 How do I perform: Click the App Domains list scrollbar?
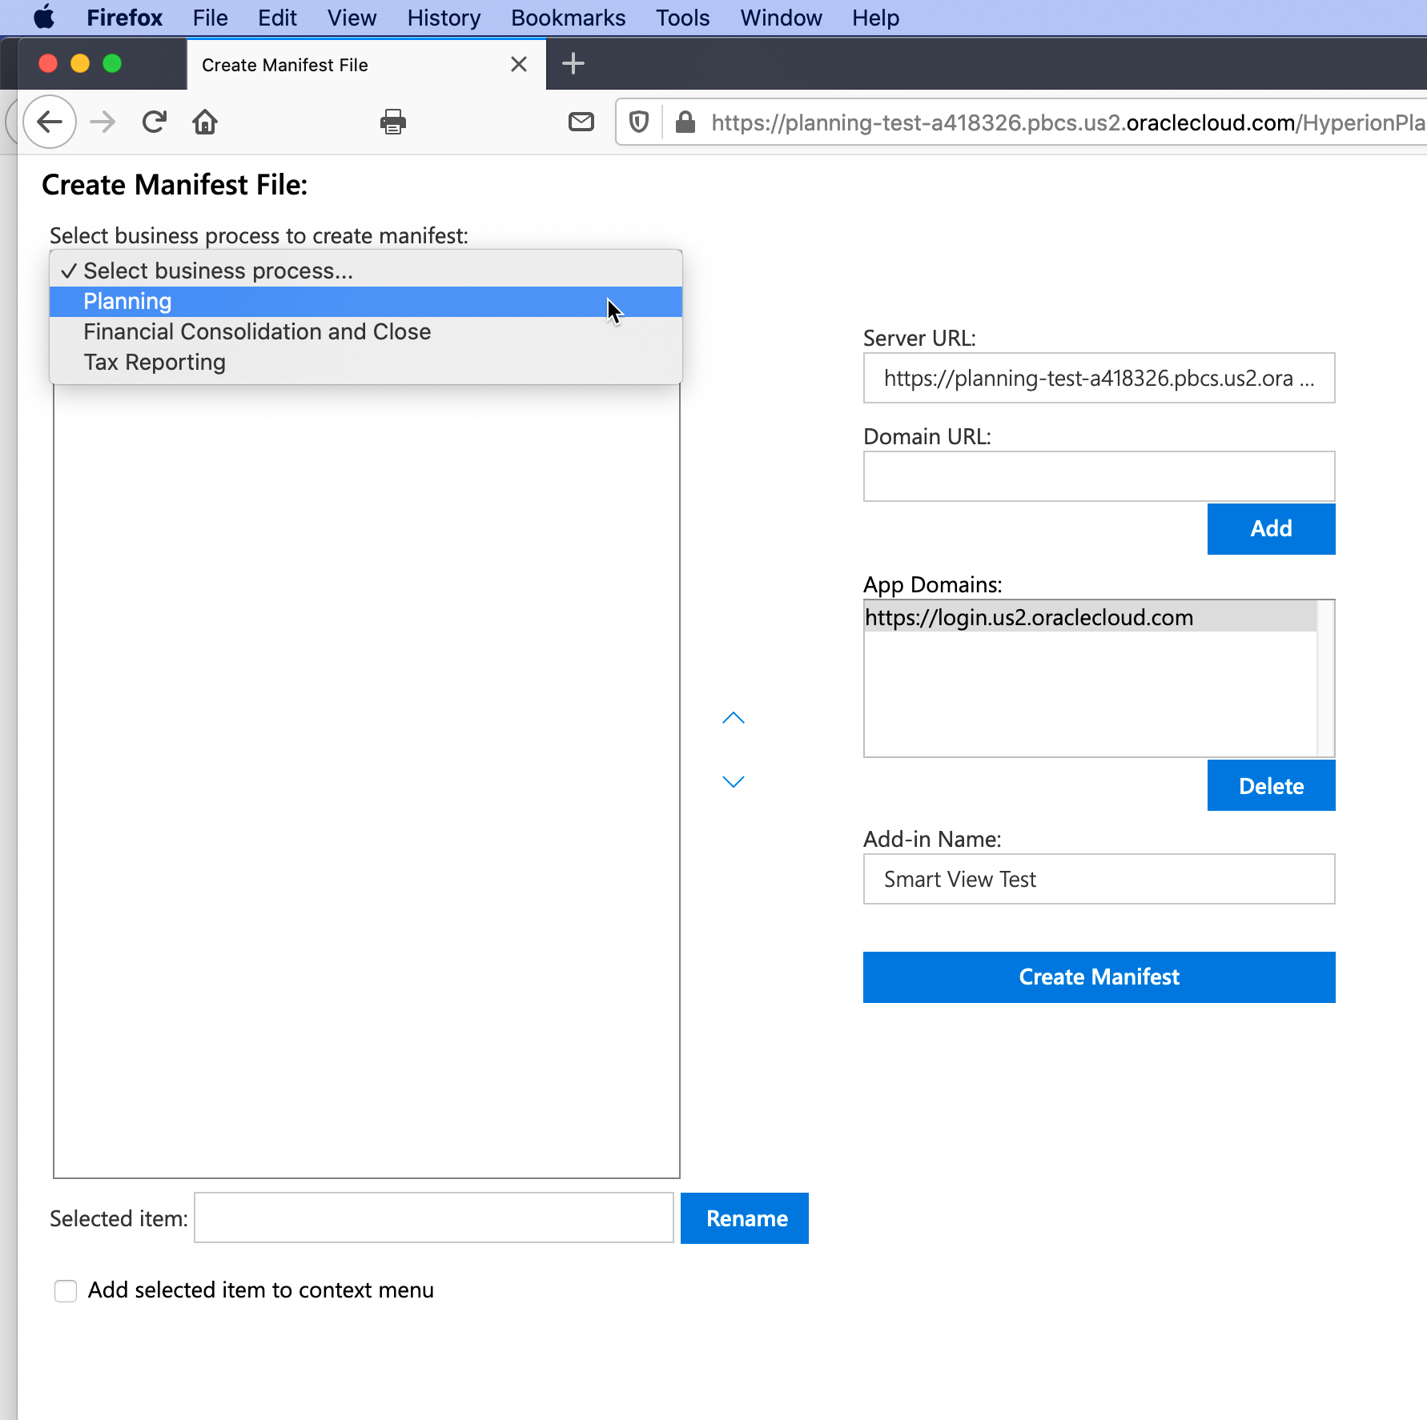1325,678
